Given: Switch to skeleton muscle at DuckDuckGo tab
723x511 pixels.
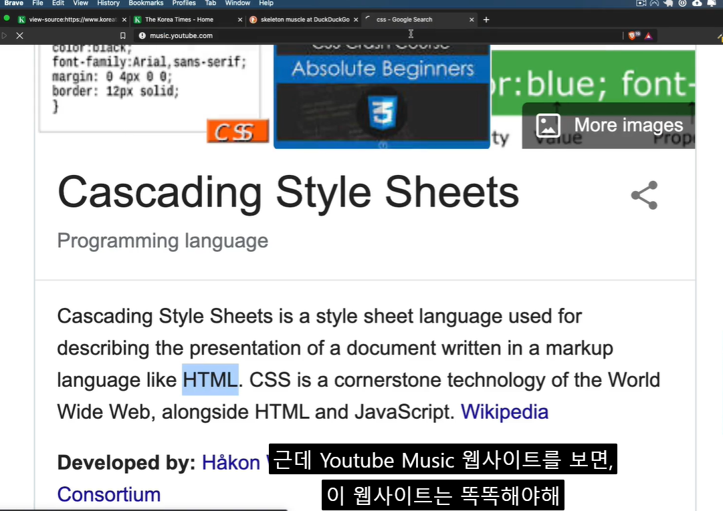Looking at the screenshot, I should [302, 19].
